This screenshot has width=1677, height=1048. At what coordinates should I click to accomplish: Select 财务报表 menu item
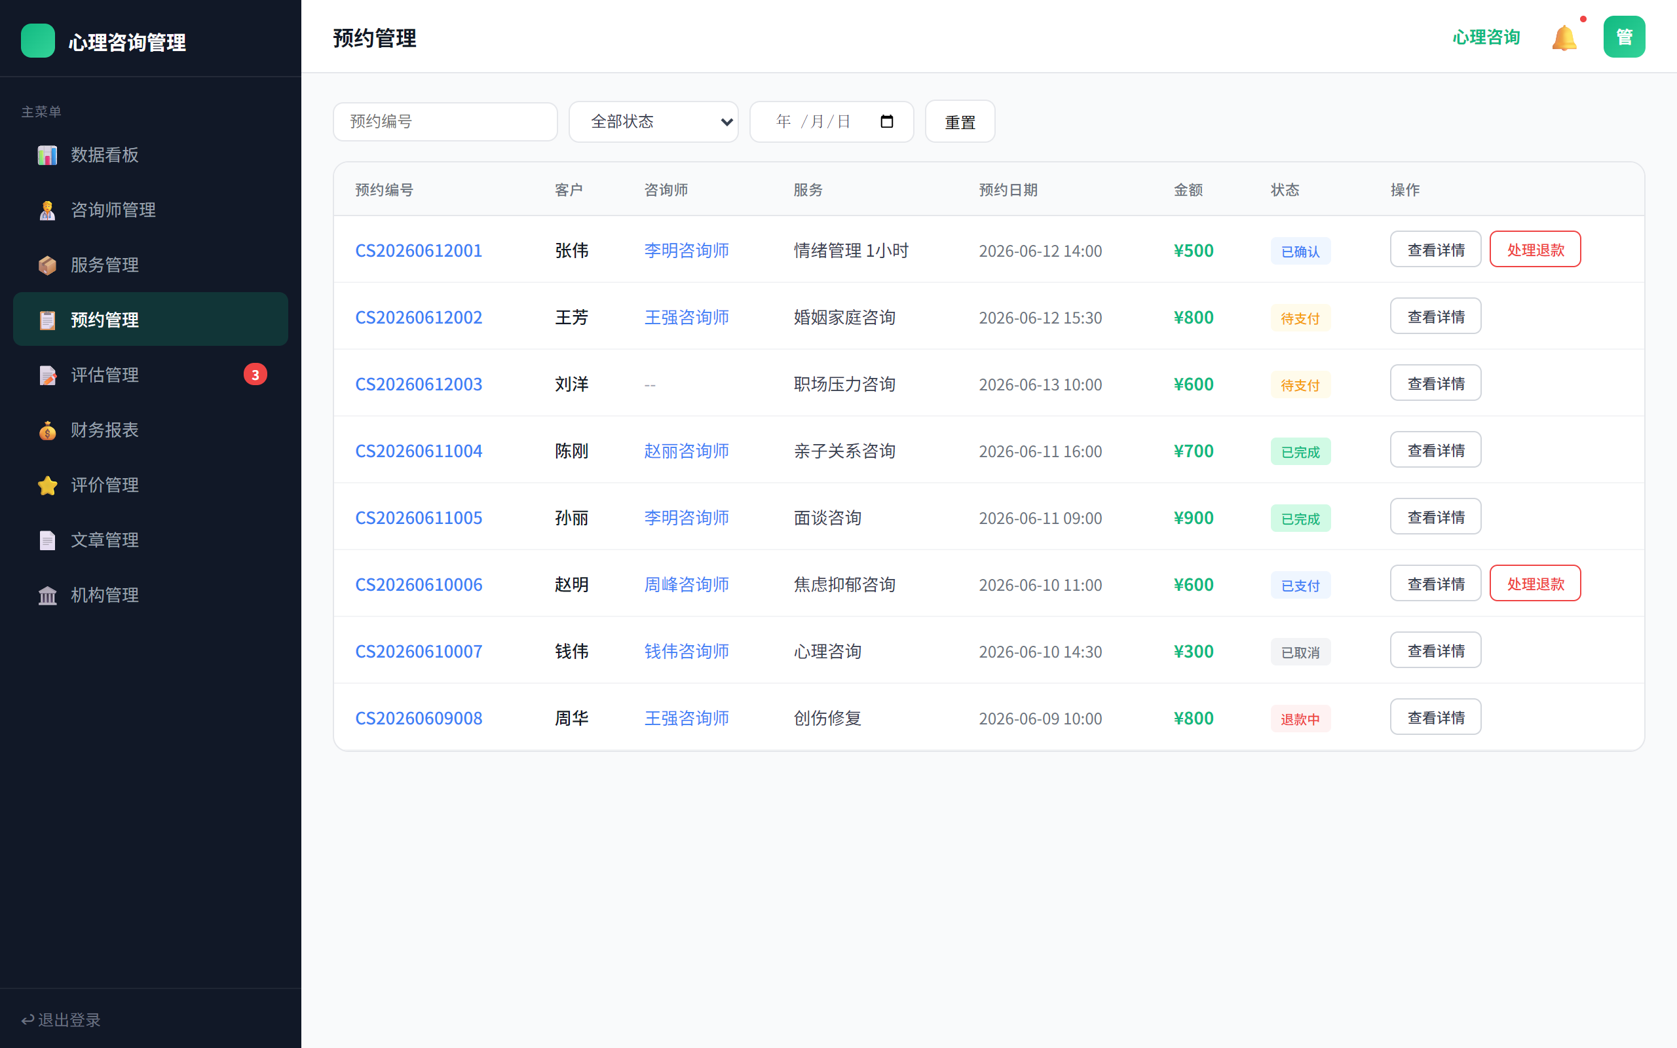coord(151,430)
